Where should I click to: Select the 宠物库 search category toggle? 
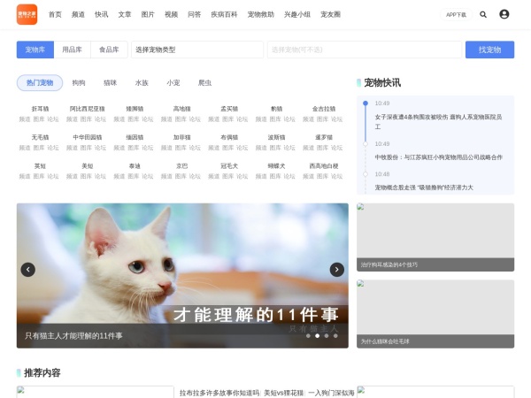[36, 50]
